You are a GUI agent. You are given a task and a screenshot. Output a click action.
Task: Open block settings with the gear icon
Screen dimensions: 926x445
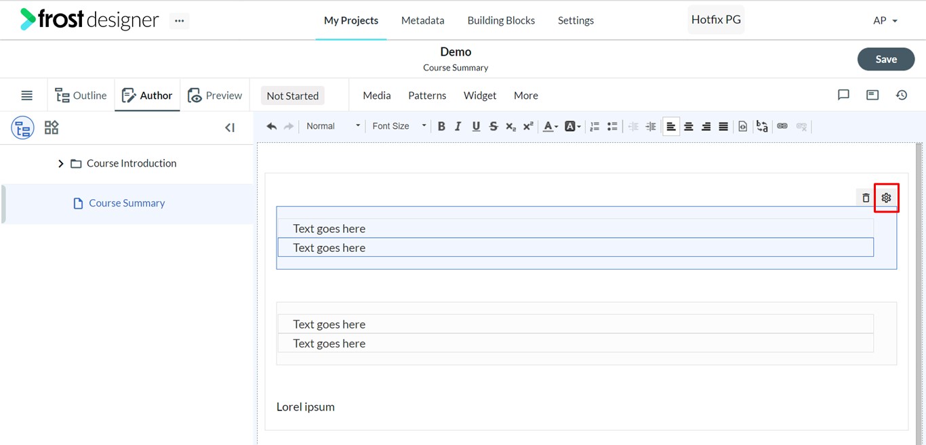point(886,198)
